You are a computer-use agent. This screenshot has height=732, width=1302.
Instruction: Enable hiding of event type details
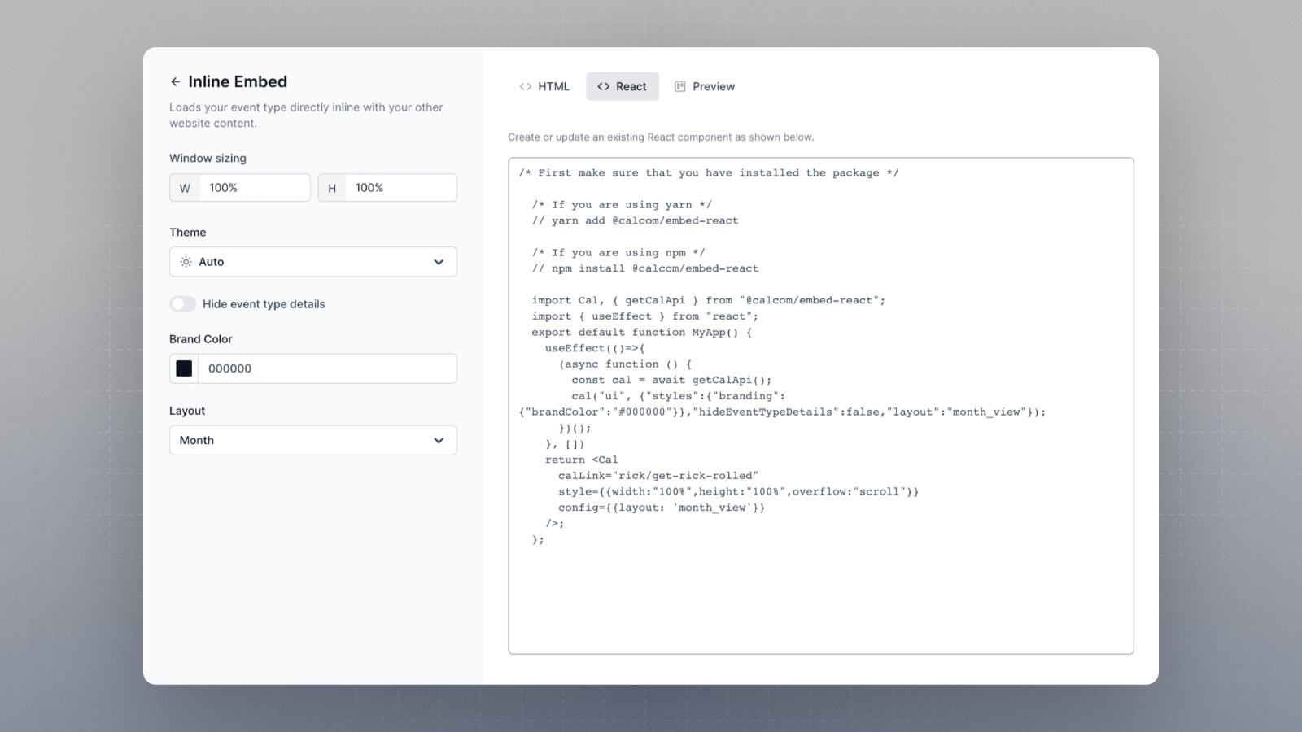(x=182, y=303)
